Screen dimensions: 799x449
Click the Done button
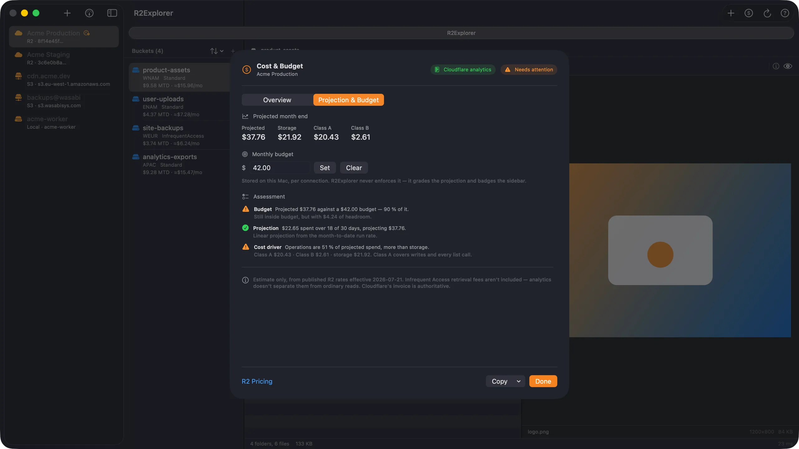tap(543, 381)
